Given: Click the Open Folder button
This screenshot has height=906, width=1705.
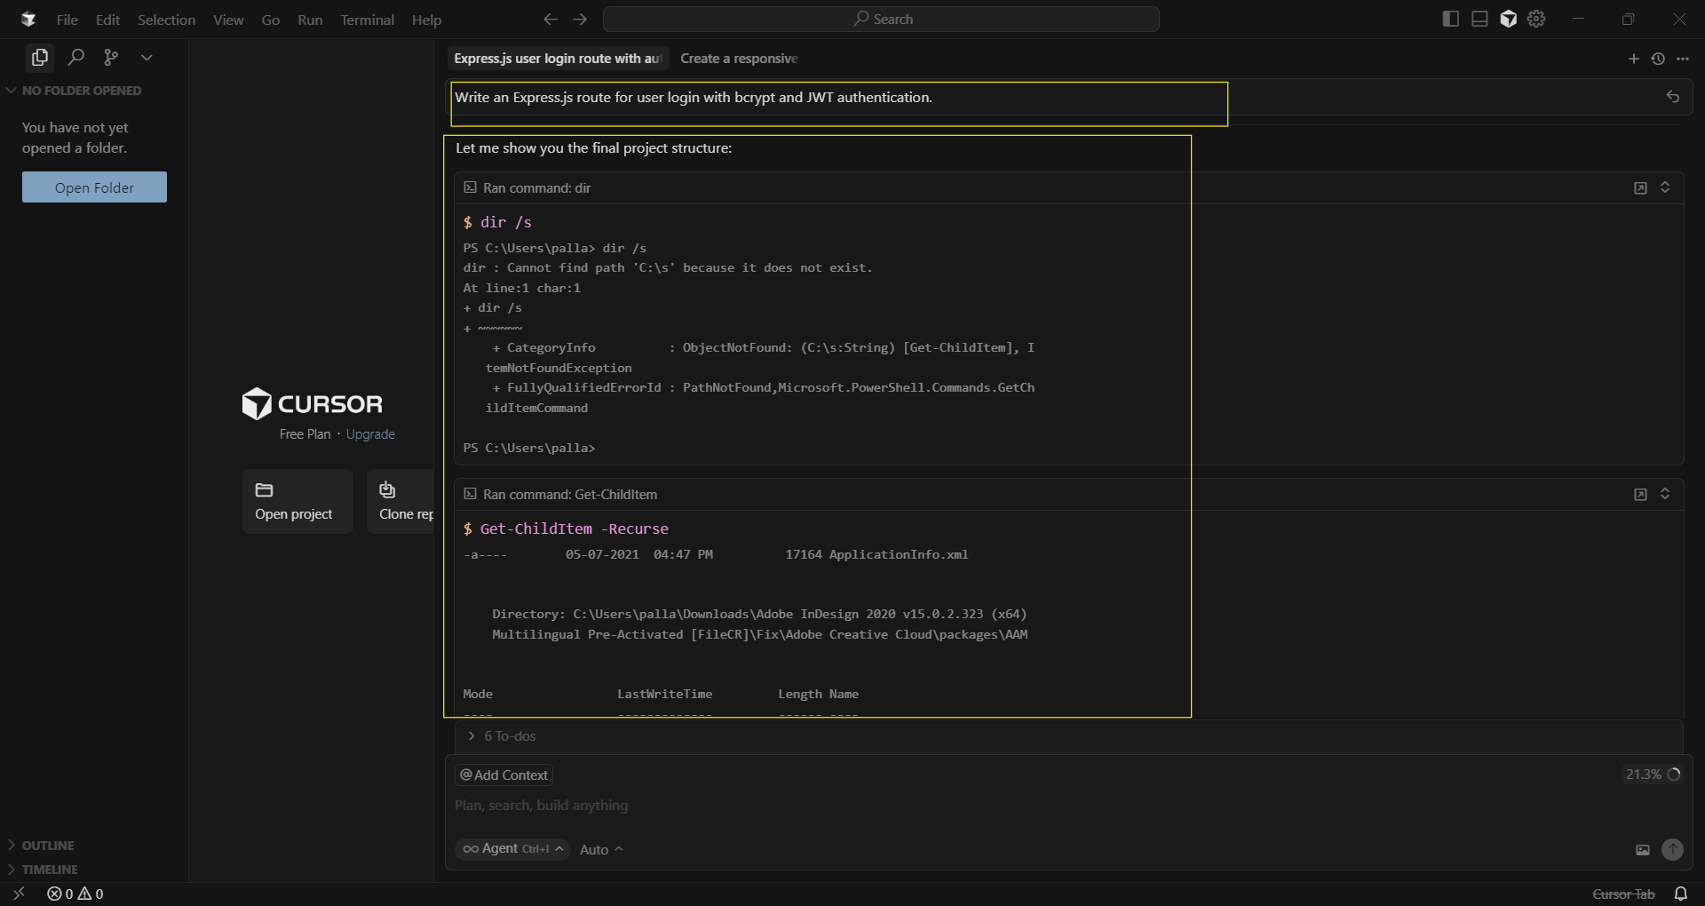Looking at the screenshot, I should 94,187.
